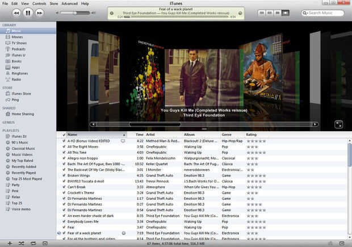Viewport: 352px width, 247px height.
Task: Open Classical Music smart playlist
Action: click(x=23, y=148)
